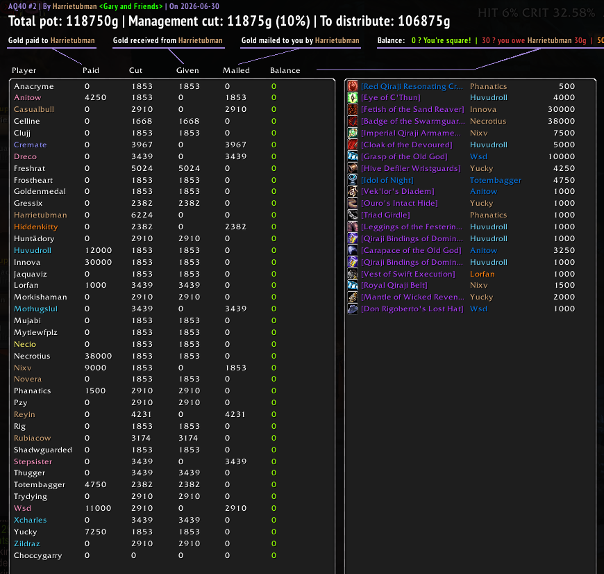The height and width of the screenshot is (574, 604).
Task: Click the Grasp of the Old God icon
Action: point(353,156)
